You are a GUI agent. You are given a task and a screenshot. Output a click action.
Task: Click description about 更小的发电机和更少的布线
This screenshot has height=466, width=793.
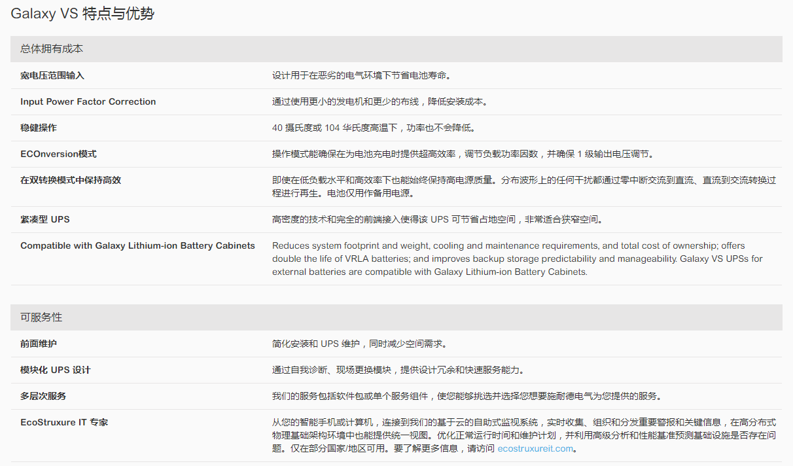(x=379, y=102)
